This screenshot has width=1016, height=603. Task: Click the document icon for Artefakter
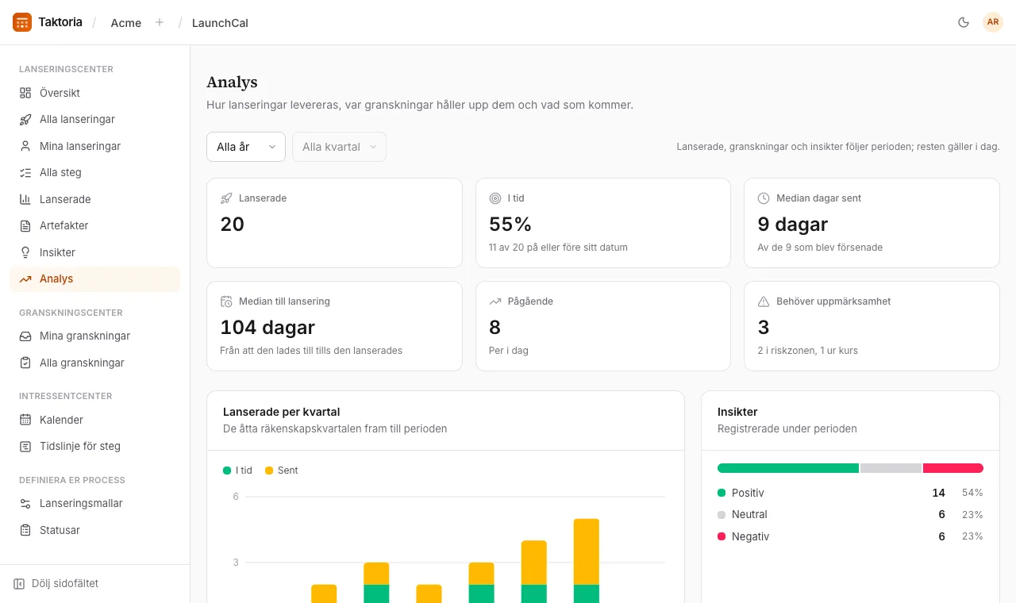[x=25, y=226]
